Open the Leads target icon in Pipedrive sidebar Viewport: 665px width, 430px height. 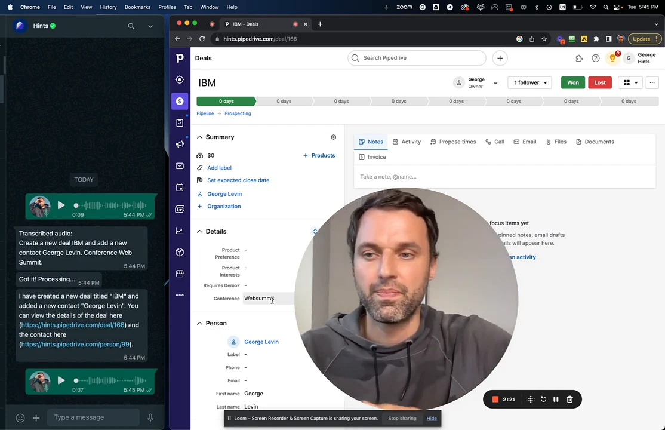tap(180, 80)
